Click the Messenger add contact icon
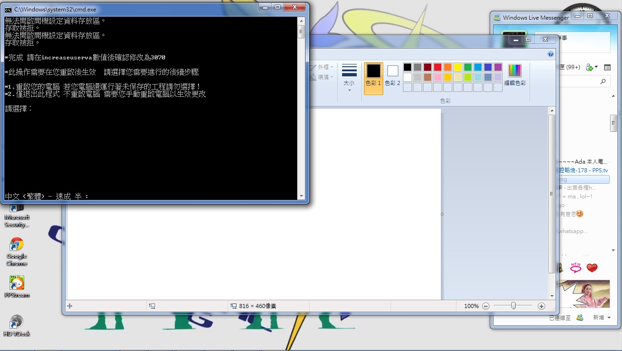 point(590,67)
